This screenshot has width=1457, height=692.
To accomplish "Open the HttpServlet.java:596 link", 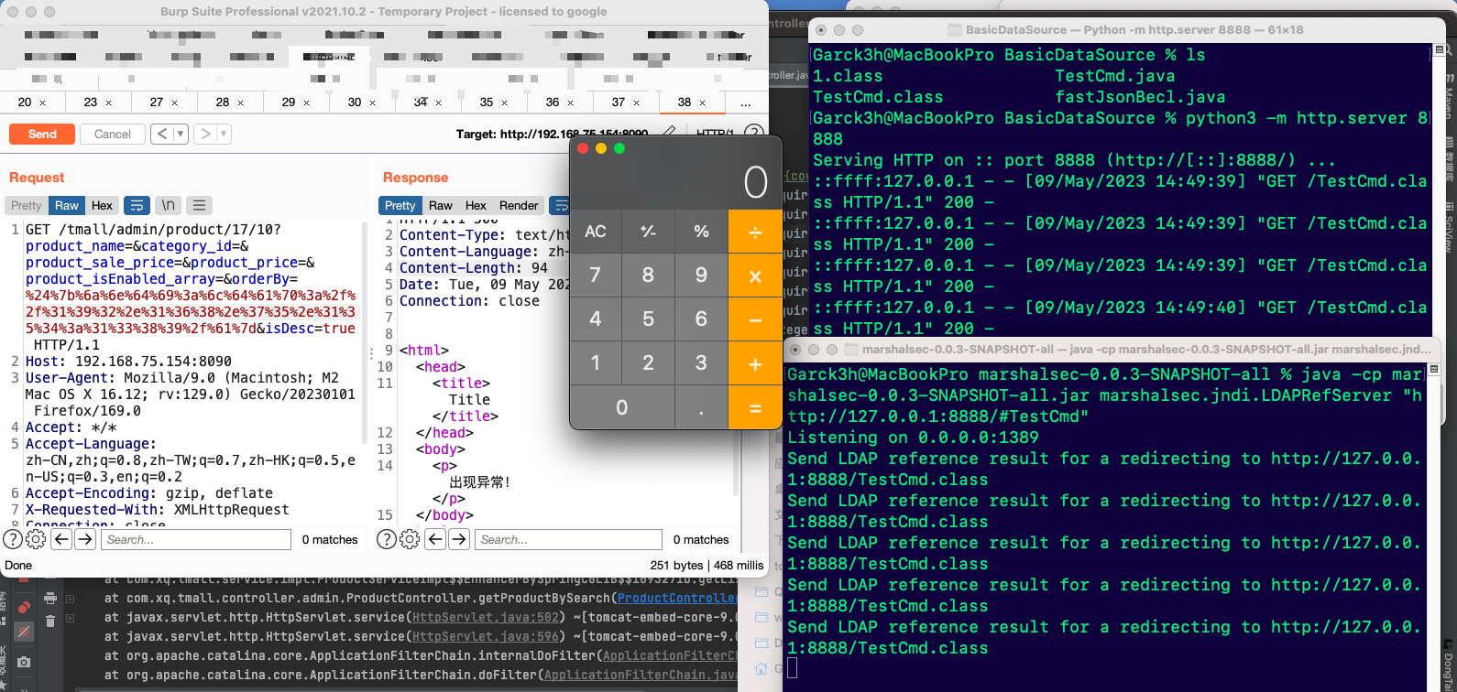I will (x=486, y=636).
